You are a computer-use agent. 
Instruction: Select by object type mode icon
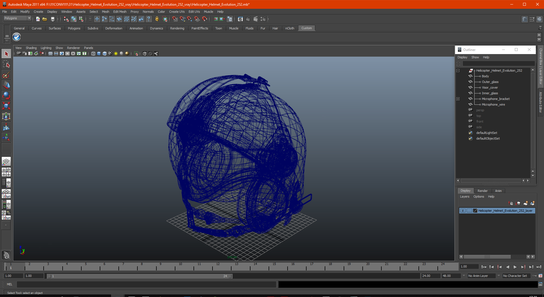74,19
